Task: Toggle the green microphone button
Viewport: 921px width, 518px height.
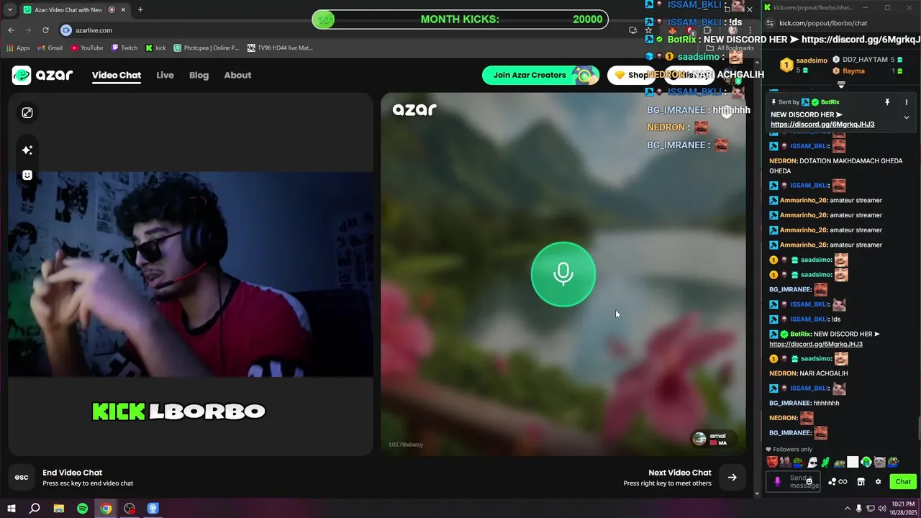Action: (x=563, y=274)
